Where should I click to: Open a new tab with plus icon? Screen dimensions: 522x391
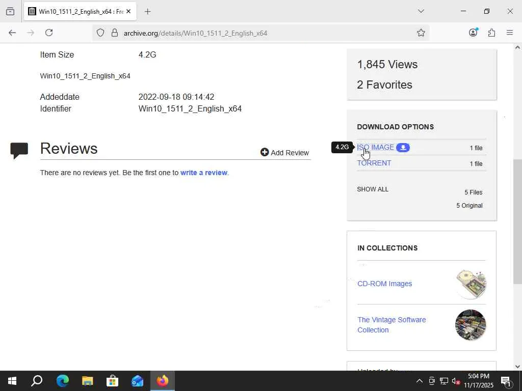pos(147,12)
